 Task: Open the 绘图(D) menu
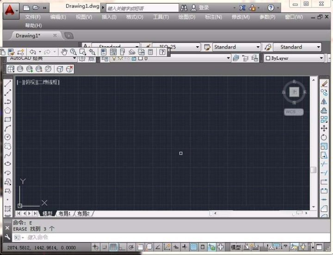click(187, 17)
